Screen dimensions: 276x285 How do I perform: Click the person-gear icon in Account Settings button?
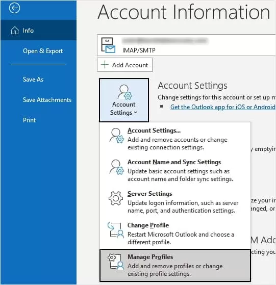[124, 92]
